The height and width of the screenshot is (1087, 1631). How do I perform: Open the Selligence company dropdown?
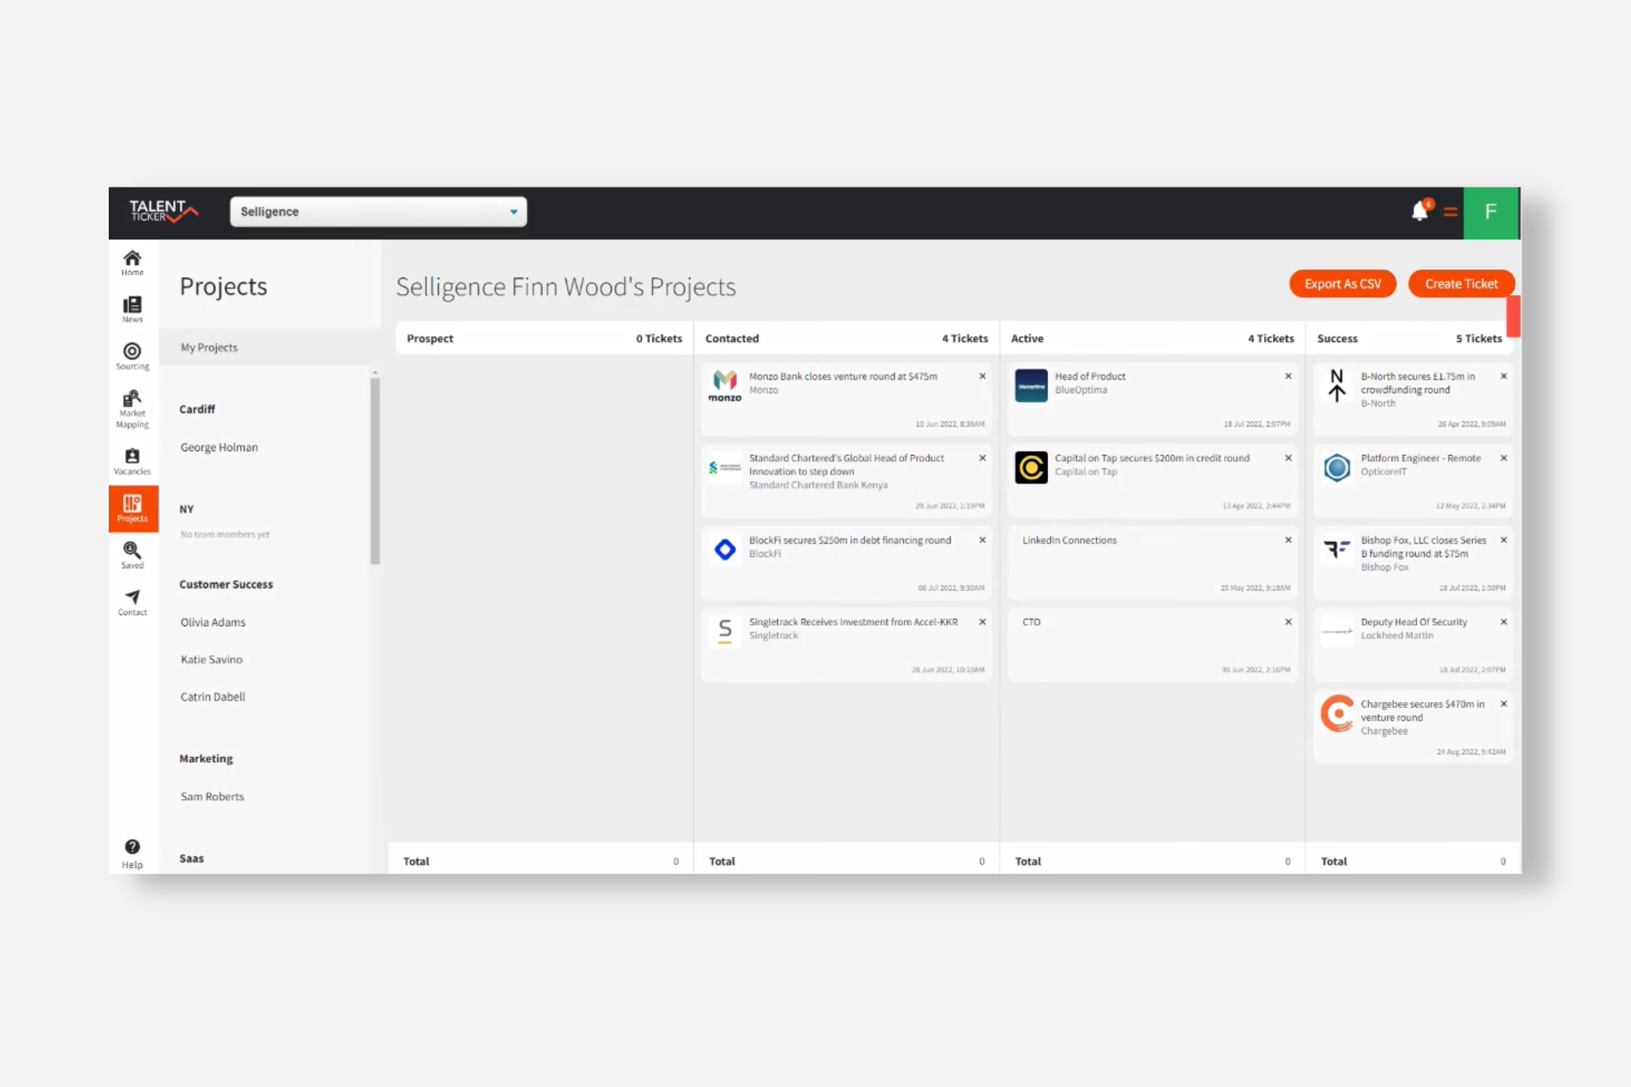[378, 211]
